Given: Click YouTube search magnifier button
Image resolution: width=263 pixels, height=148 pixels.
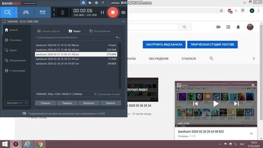Looking at the screenshot, I should [185, 27].
